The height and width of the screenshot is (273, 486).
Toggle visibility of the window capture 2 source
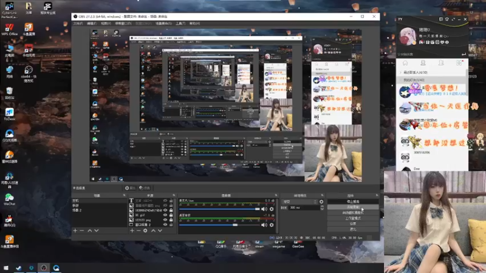coord(165,224)
